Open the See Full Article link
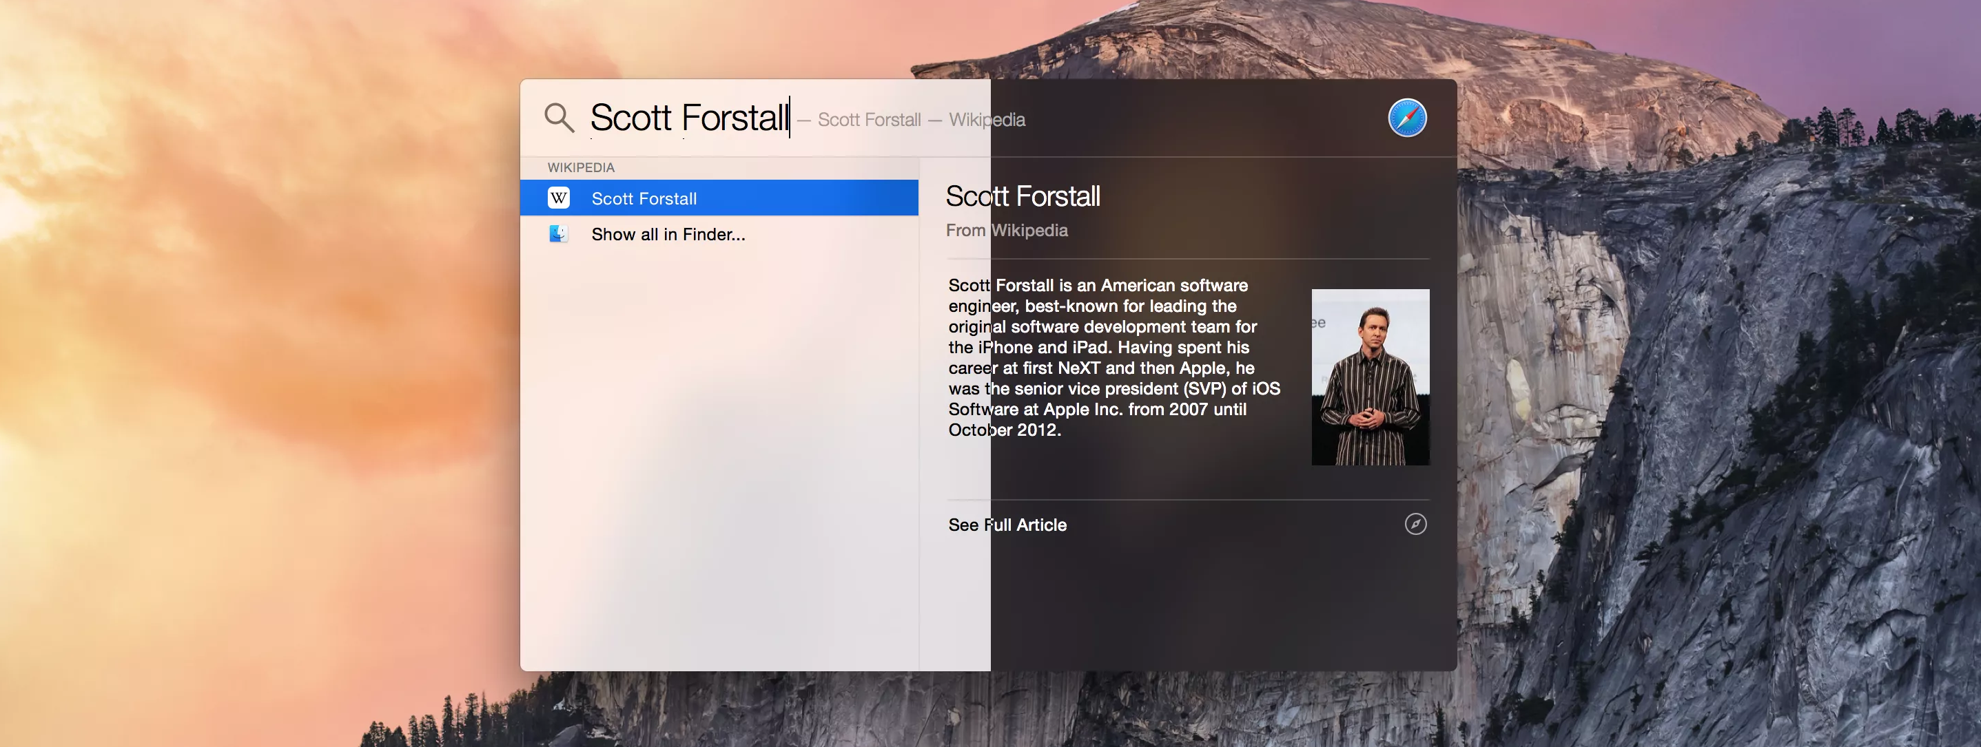 click(x=1007, y=525)
